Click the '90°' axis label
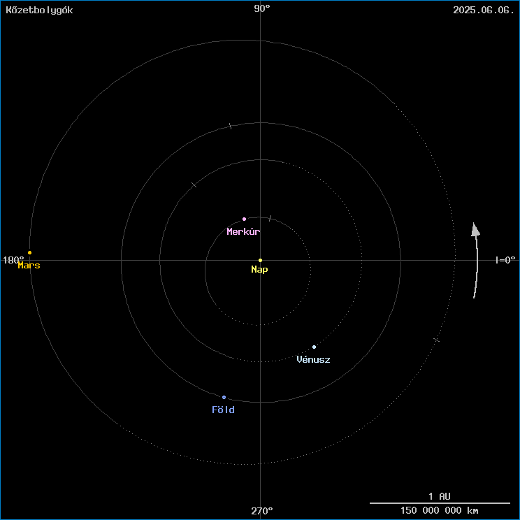The width and height of the screenshot is (520, 520). pyautogui.click(x=262, y=8)
